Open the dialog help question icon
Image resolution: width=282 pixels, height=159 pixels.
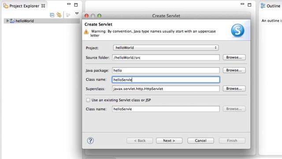(90, 140)
